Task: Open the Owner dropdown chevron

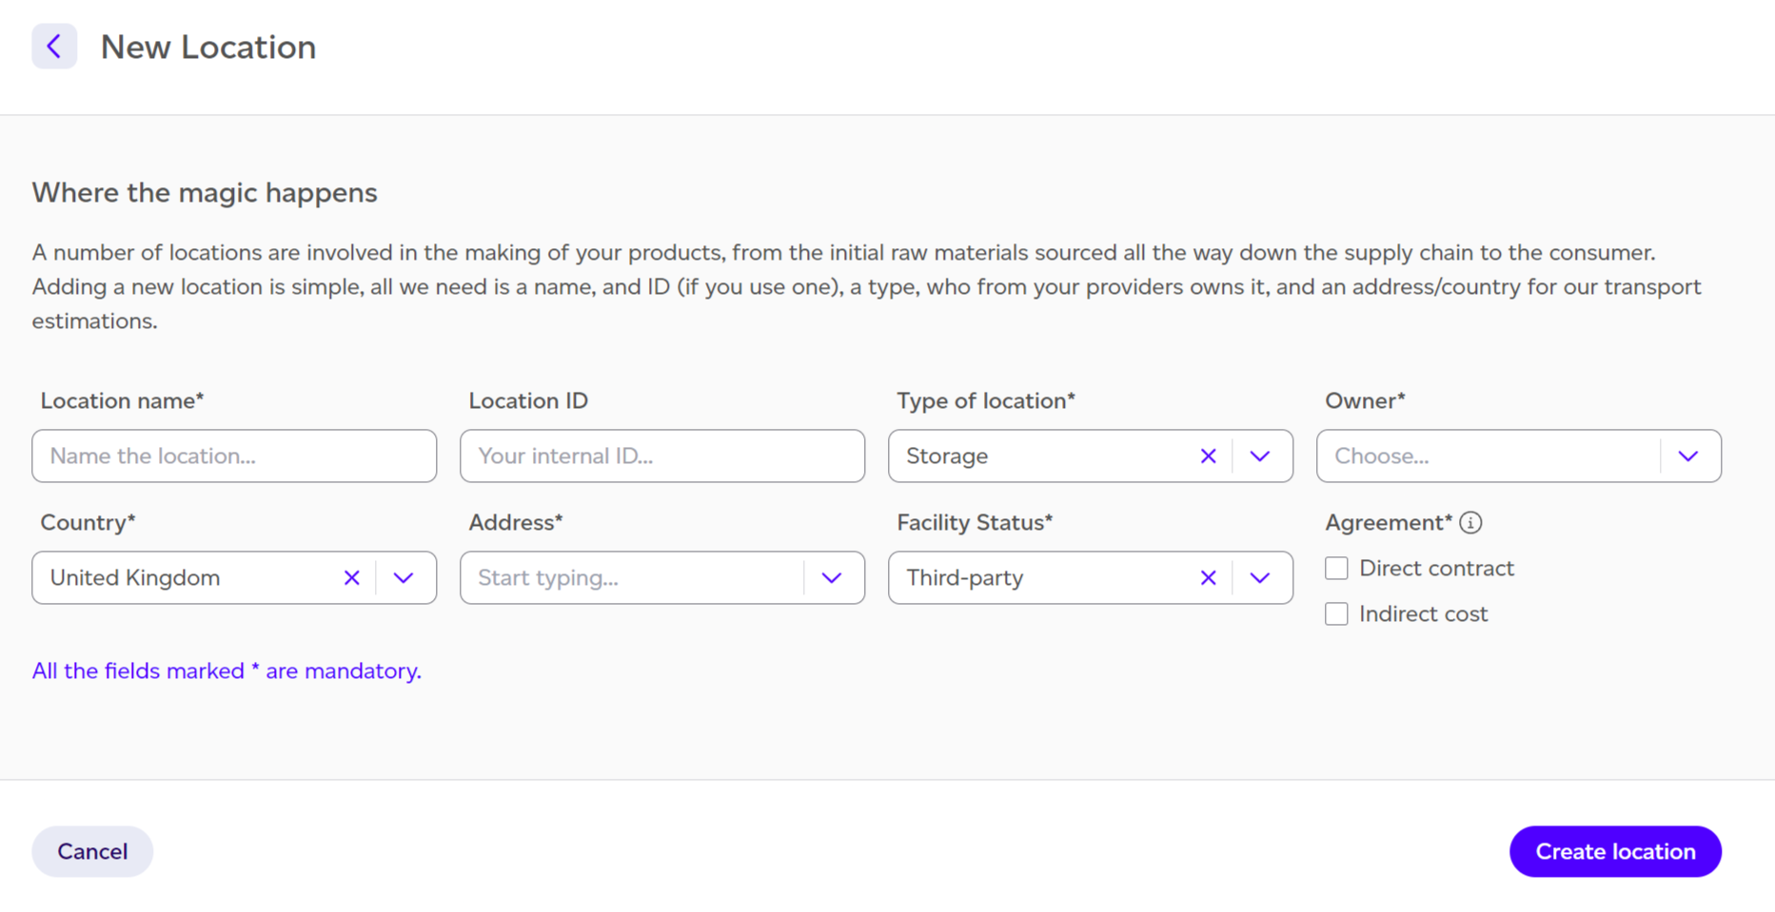Action: (x=1688, y=456)
